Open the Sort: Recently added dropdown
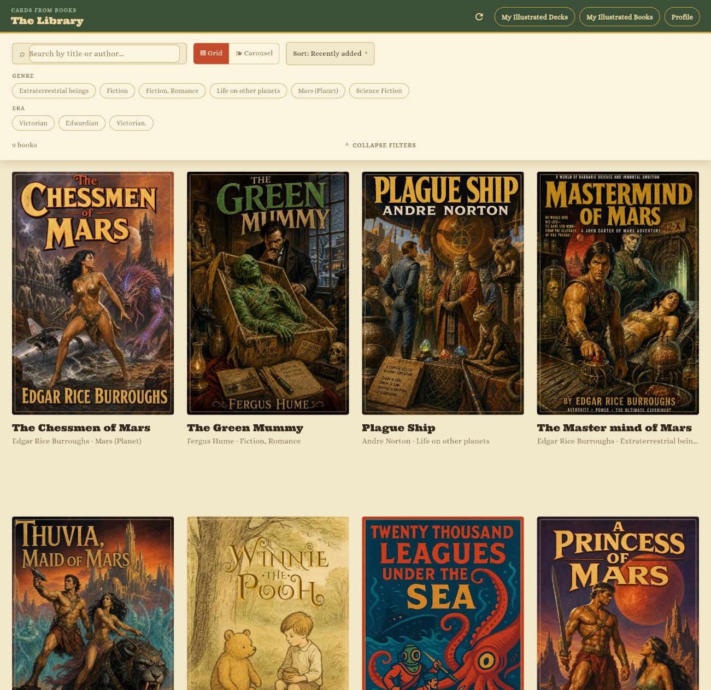Image resolution: width=711 pixels, height=690 pixels. (x=330, y=54)
